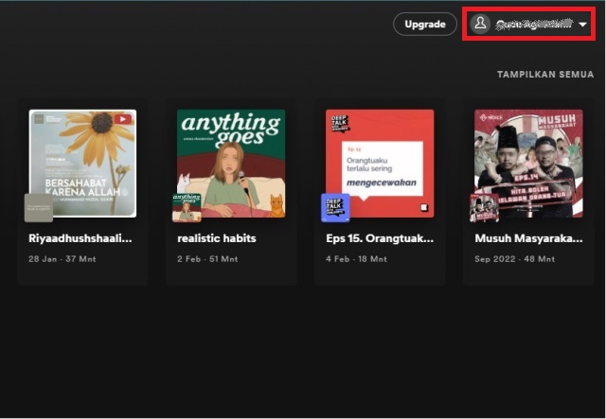Click the profile avatar icon
Screen dimensions: 606x419
point(480,24)
